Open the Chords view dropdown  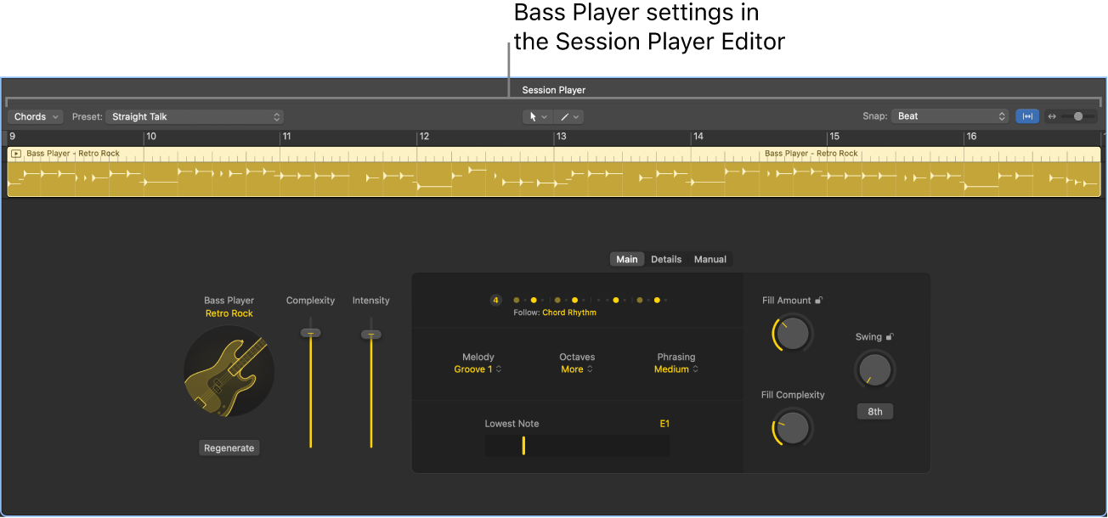(35, 116)
